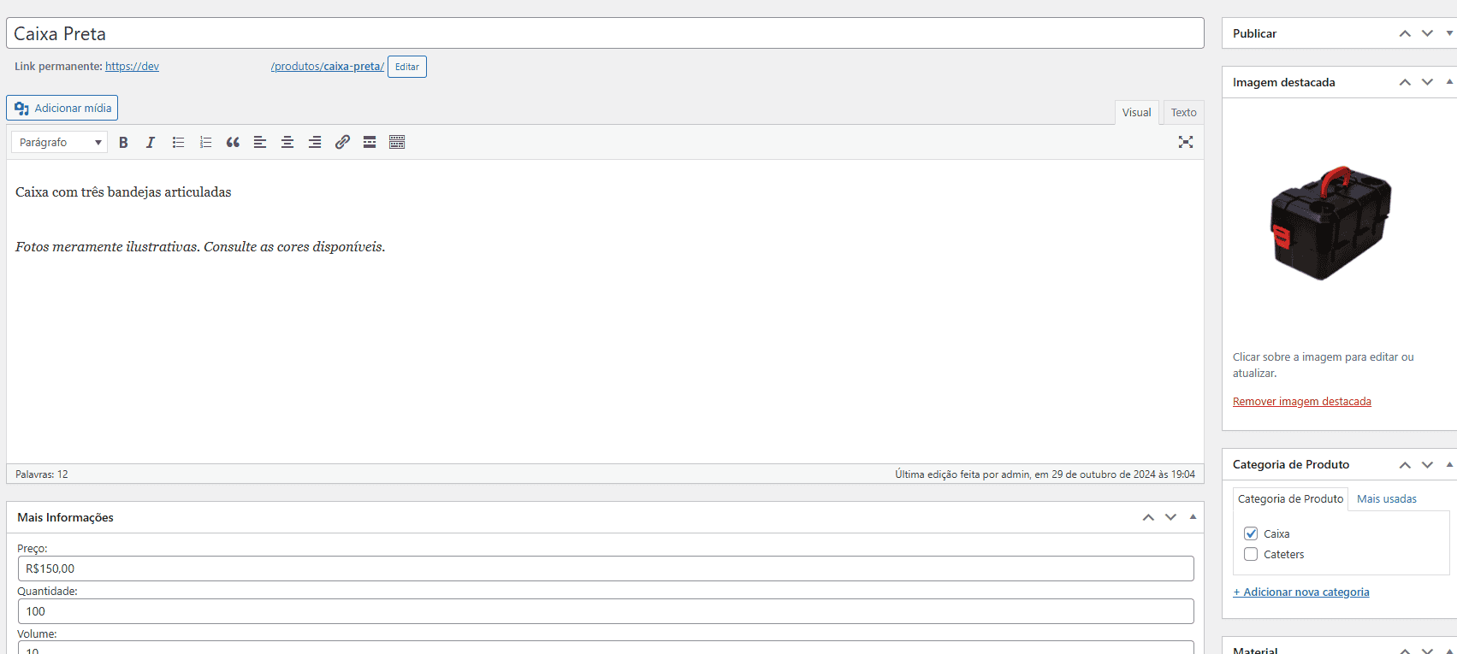Click text 'Caixa com três bandejas articuladas'
The image size is (1457, 654).
[x=123, y=192]
